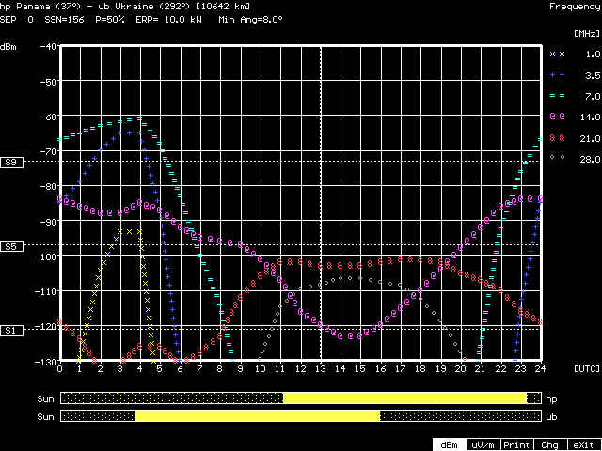602x451 pixels.
Task: Click the S5 signal level label
Action: pyautogui.click(x=11, y=246)
